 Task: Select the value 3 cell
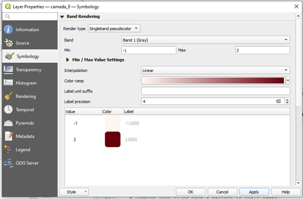(x=75, y=140)
